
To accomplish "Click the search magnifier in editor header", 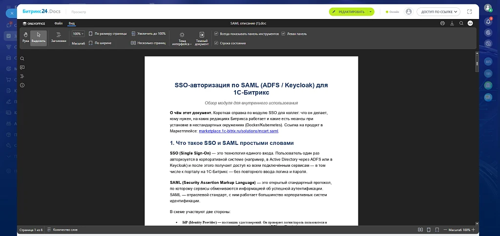I will (461, 23).
